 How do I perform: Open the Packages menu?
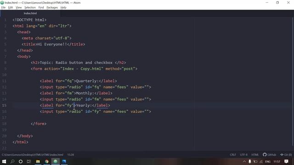pyautogui.click(x=52, y=7)
